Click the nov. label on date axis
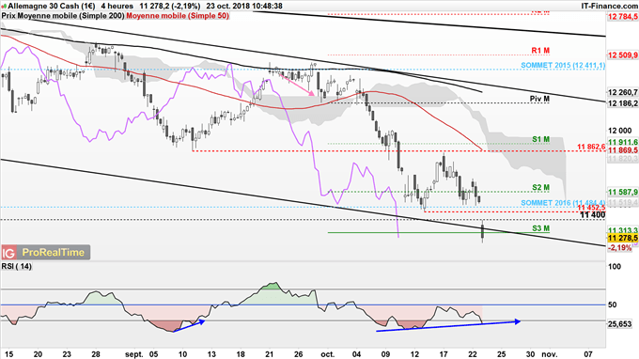Screen dimensions: 639x359 pyautogui.click(x=549, y=354)
